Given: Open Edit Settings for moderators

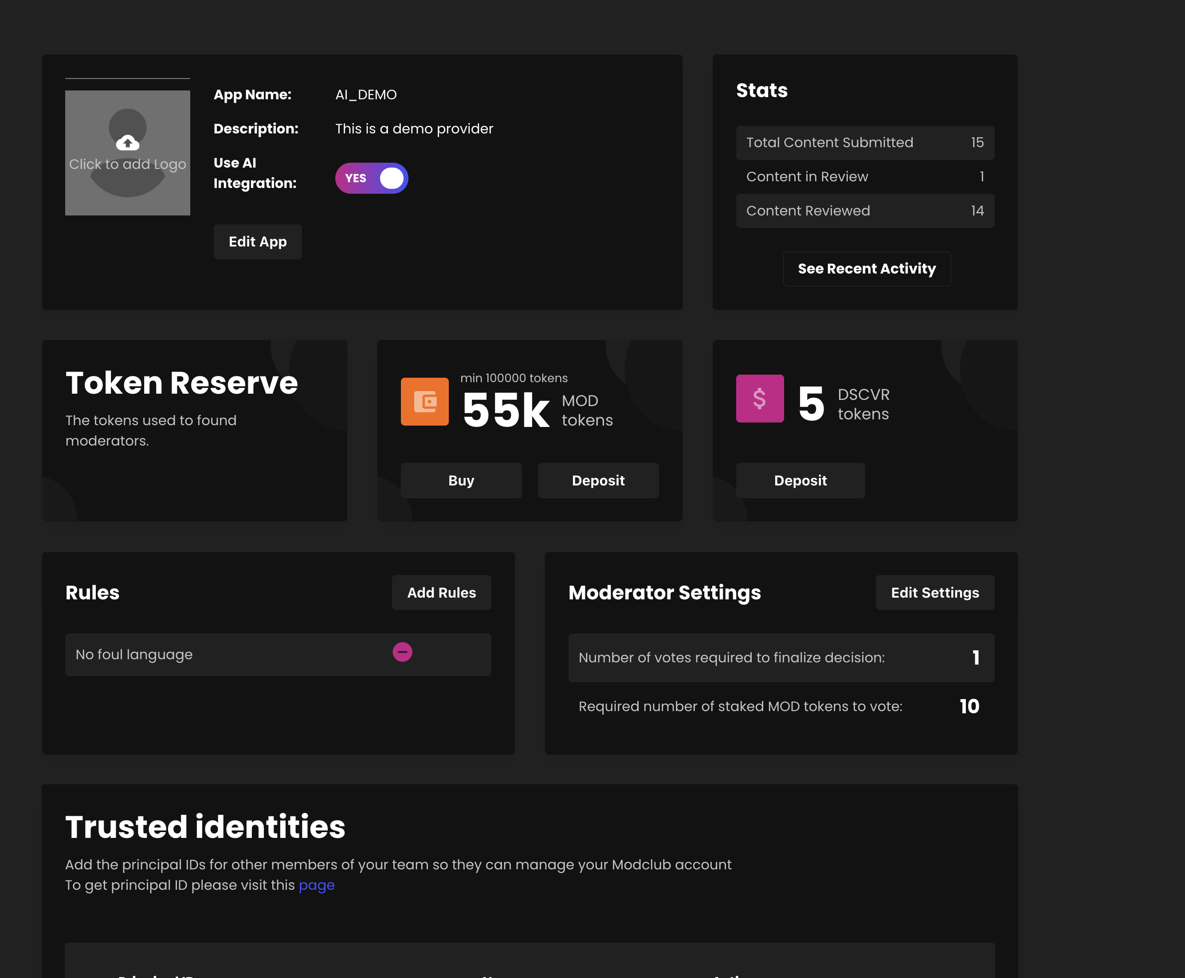Looking at the screenshot, I should (x=934, y=593).
